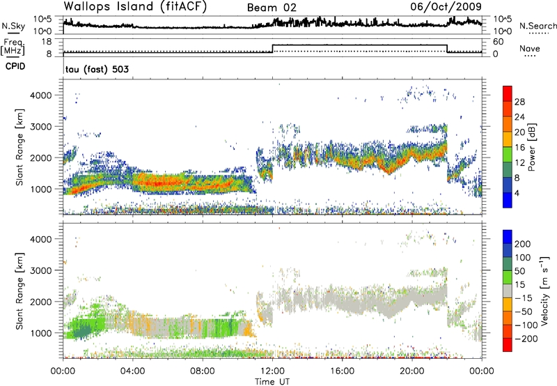Click "4000" on the velocity panel range axis

[40, 239]
